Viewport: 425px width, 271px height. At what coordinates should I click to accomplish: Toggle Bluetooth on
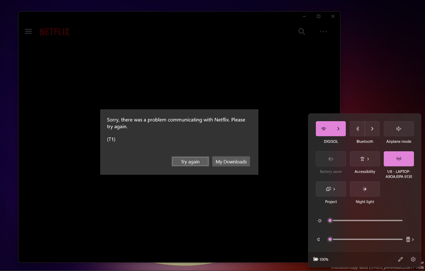coord(357,129)
